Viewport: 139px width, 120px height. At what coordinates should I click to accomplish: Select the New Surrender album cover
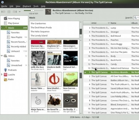tap(70, 79)
